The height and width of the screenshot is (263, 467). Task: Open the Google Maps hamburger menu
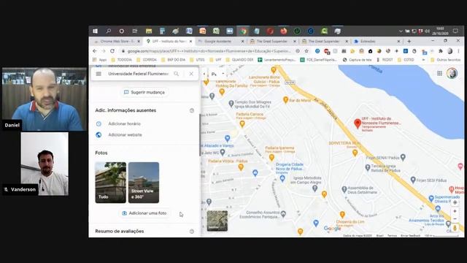[x=99, y=74]
